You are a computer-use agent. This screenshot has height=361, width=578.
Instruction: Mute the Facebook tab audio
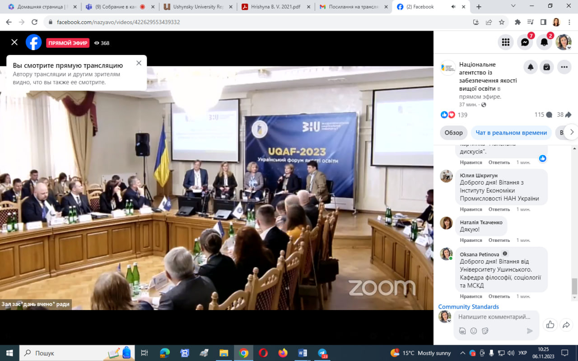click(453, 7)
